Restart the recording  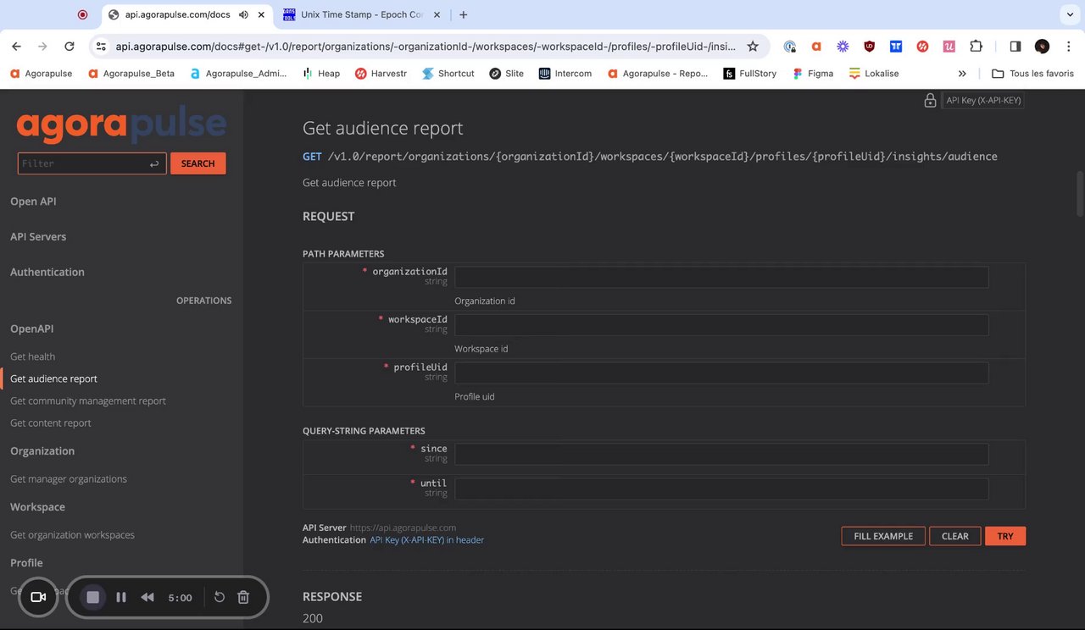tap(219, 597)
